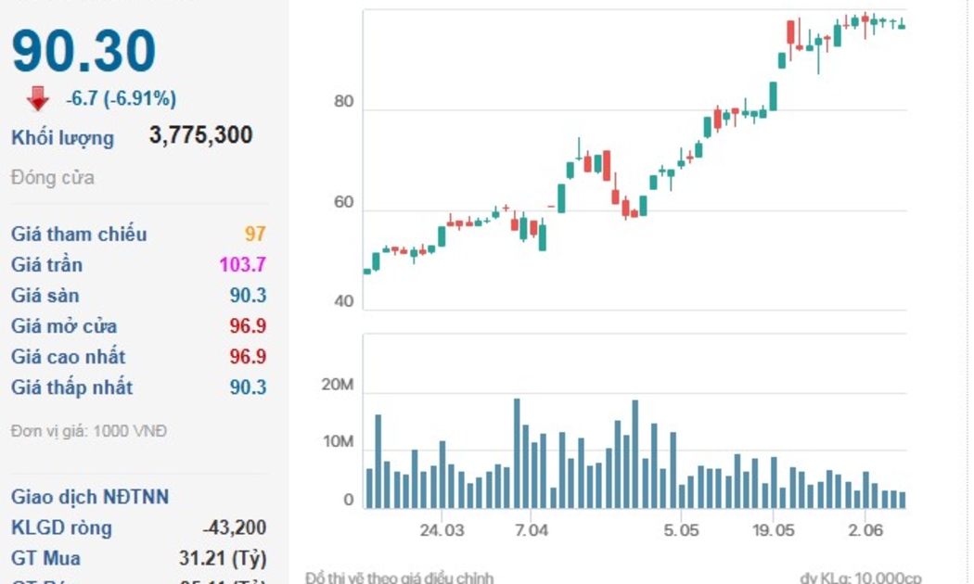Click the red down arrow icon
974x584 pixels.
pyautogui.click(x=37, y=98)
